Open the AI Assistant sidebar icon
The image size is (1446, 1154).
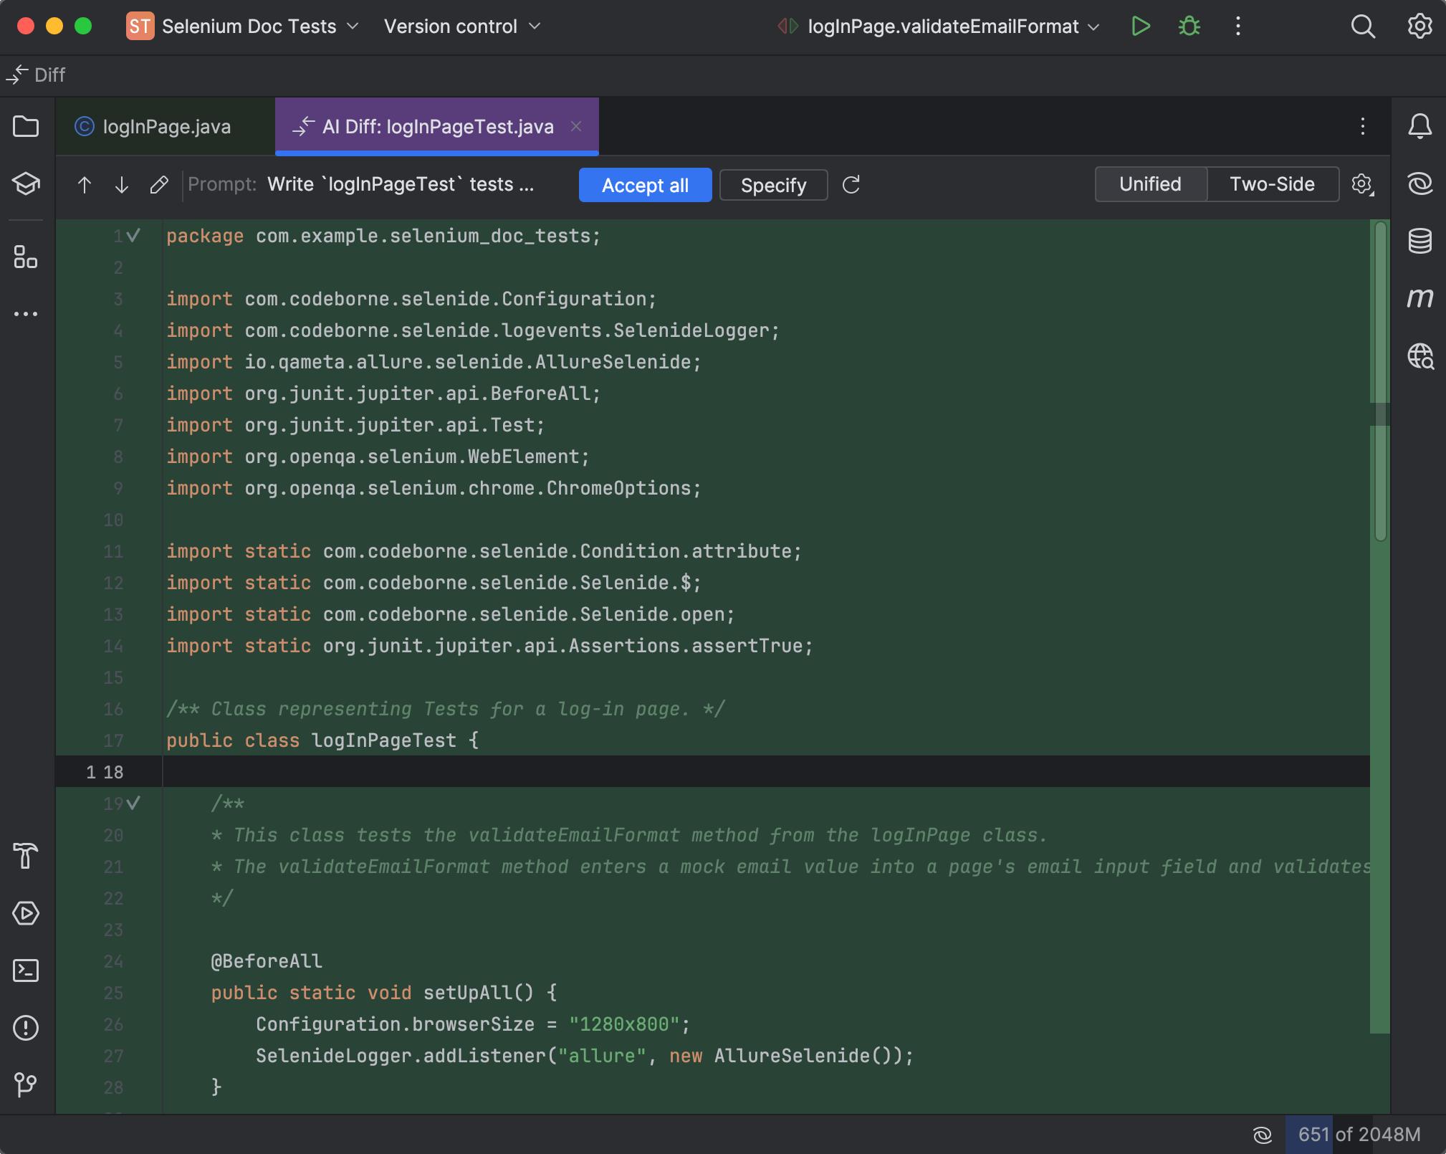1419,183
